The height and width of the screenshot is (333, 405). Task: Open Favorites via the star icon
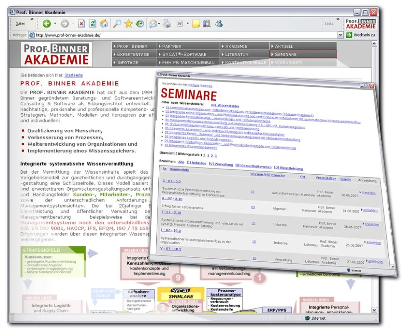tap(128, 24)
